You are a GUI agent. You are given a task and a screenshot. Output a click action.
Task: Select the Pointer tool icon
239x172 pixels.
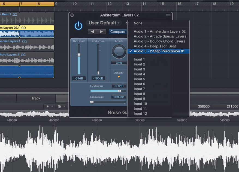pyautogui.click(x=48, y=107)
